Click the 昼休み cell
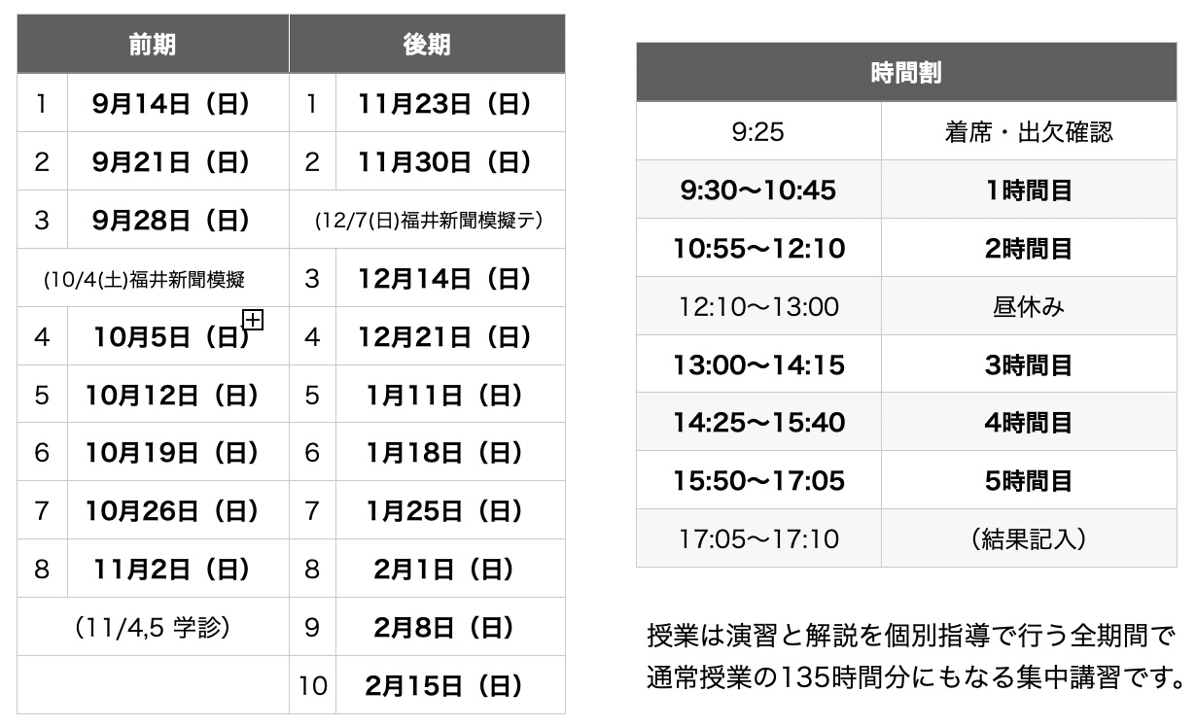Viewport: 1196px width, 727px height. 1029,307
